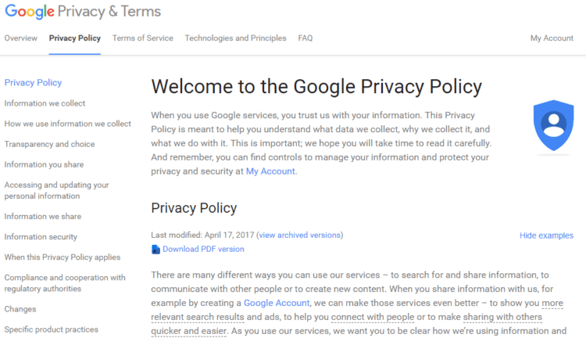Click the blue privacy shield icon
This screenshot has width=586, height=338.
(553, 125)
